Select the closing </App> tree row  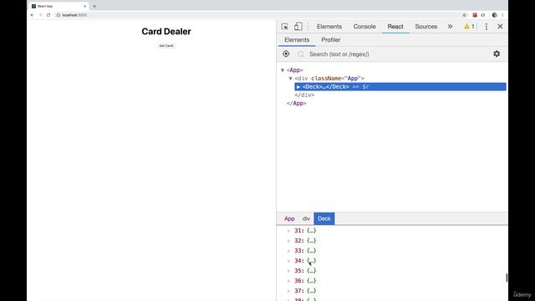pos(297,104)
